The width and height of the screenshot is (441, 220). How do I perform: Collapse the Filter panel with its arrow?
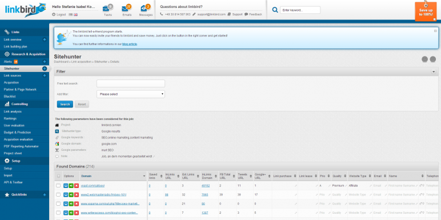[x=434, y=72]
